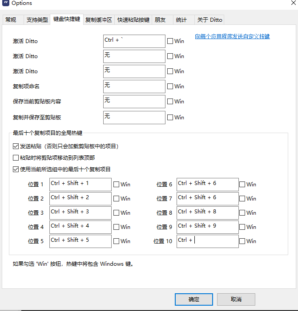The width and height of the screenshot is (298, 311).
Task: Click the 位置 8 hotkey field
Action: point(208,213)
